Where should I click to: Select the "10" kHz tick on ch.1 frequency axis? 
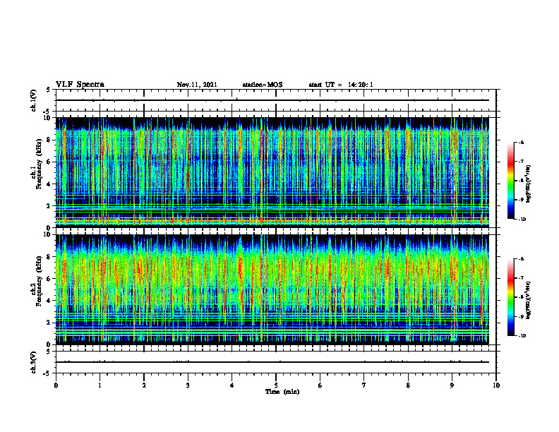pyautogui.click(x=49, y=118)
